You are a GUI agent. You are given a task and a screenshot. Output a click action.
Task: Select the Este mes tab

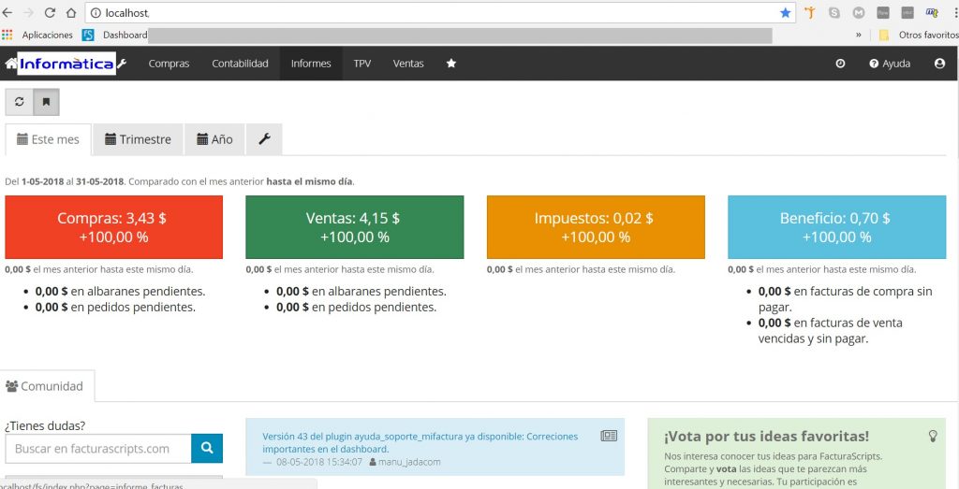pyautogui.click(x=49, y=139)
